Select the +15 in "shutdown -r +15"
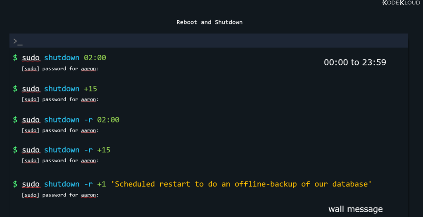The image size is (423, 217). [104, 150]
